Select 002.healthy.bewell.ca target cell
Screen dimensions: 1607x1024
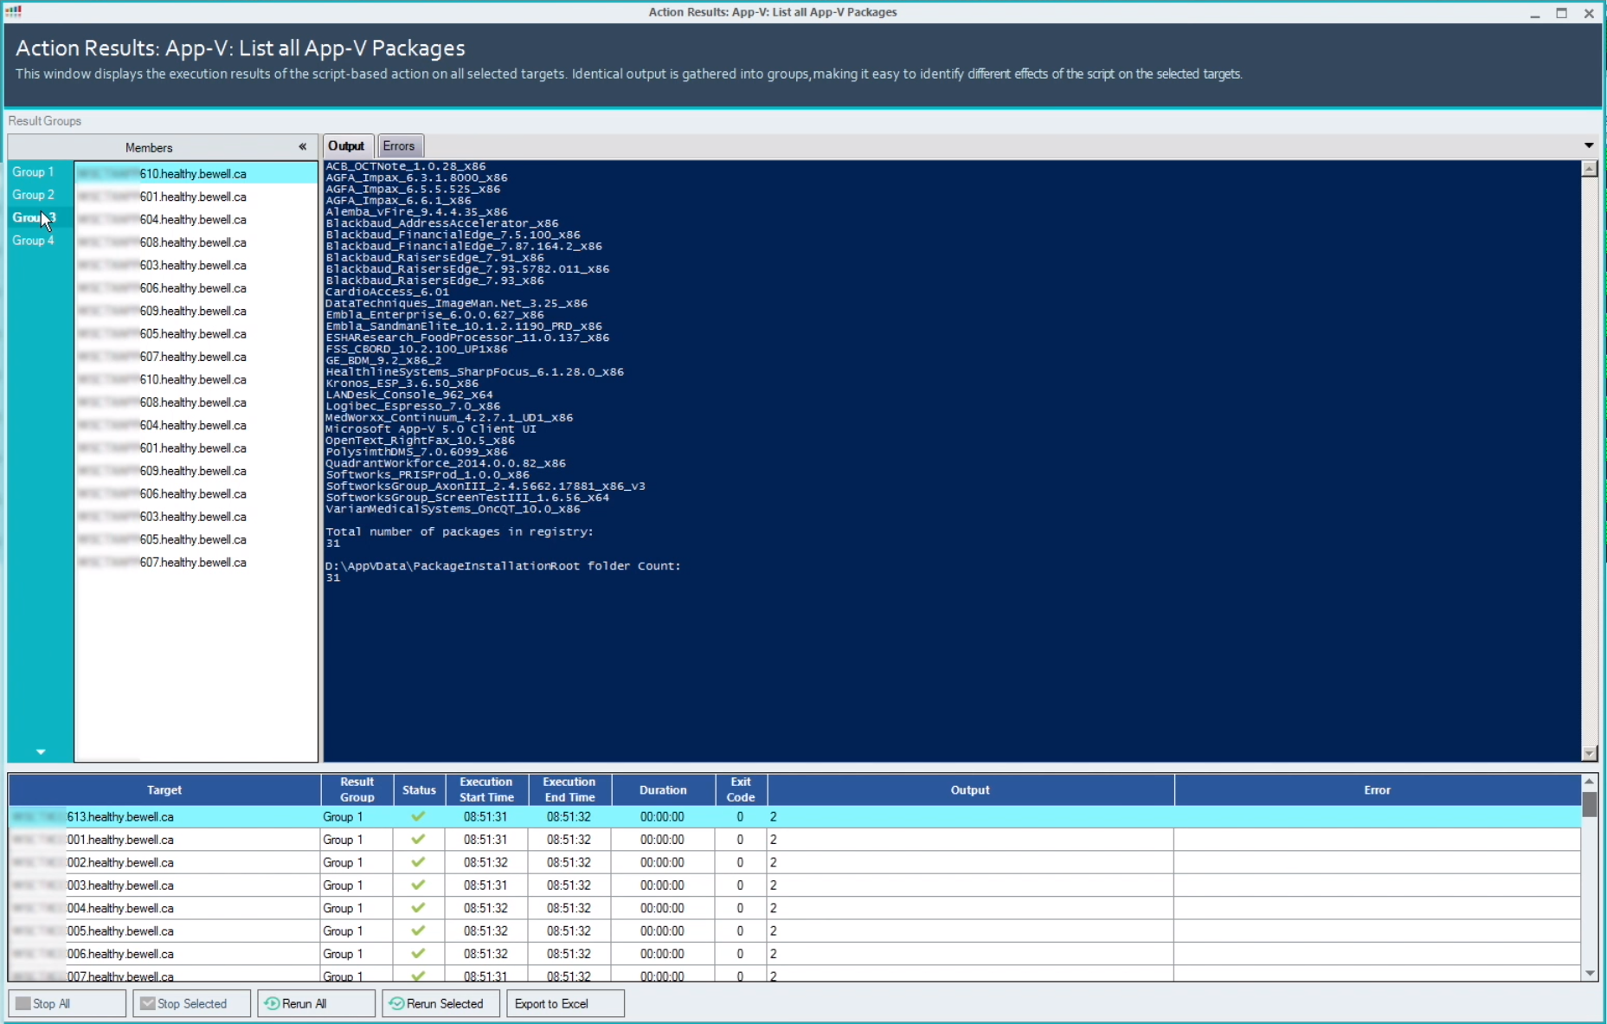(x=164, y=862)
